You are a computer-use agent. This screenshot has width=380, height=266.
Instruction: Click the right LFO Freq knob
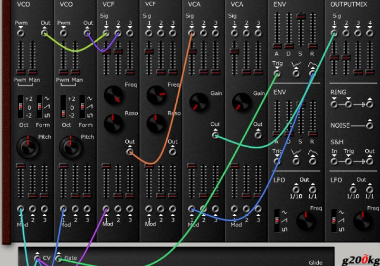363,221
